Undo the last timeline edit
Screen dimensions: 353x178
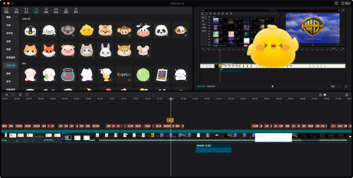point(7,95)
